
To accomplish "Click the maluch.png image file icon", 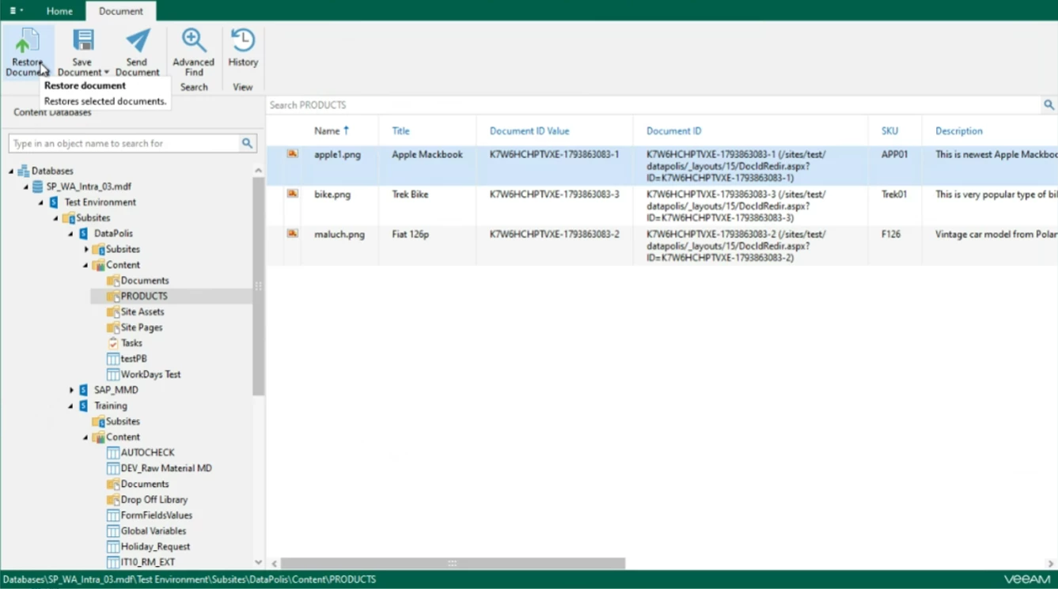I will 292,233.
